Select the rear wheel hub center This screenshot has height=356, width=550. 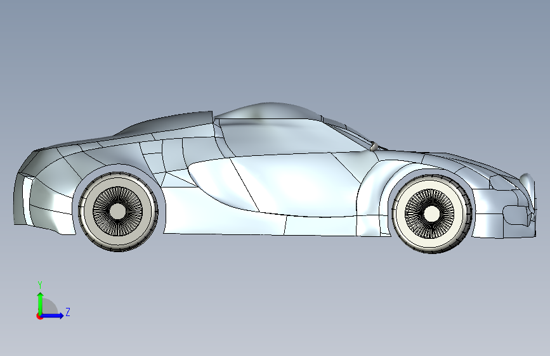point(117,211)
